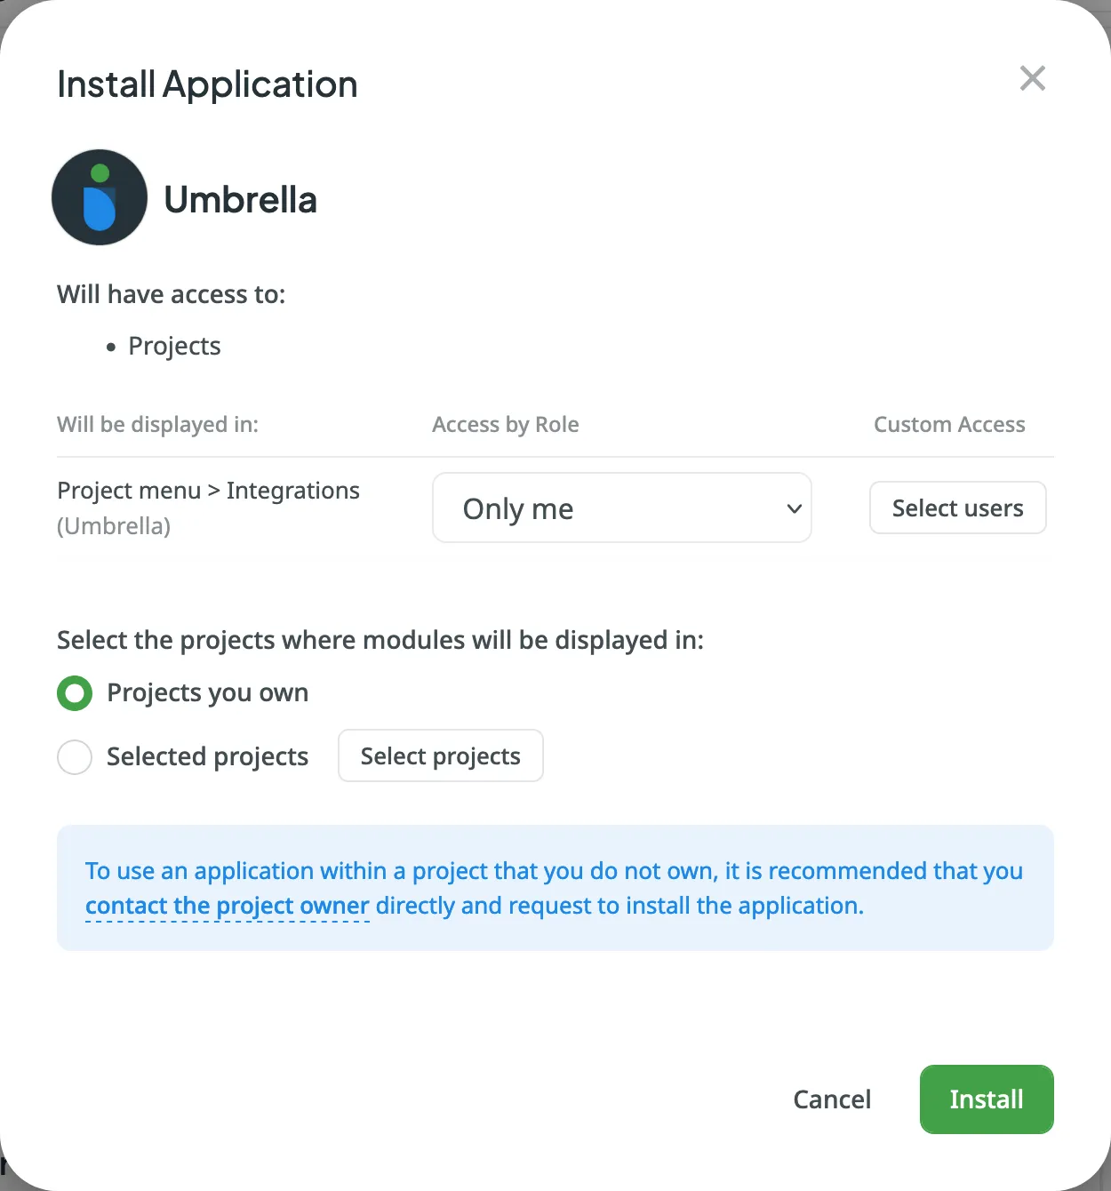Click Select projects to pick projects
The height and width of the screenshot is (1191, 1111).
coord(440,755)
